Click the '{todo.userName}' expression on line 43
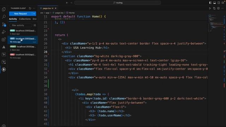Screen dimensions: 226x127 click(110, 115)
